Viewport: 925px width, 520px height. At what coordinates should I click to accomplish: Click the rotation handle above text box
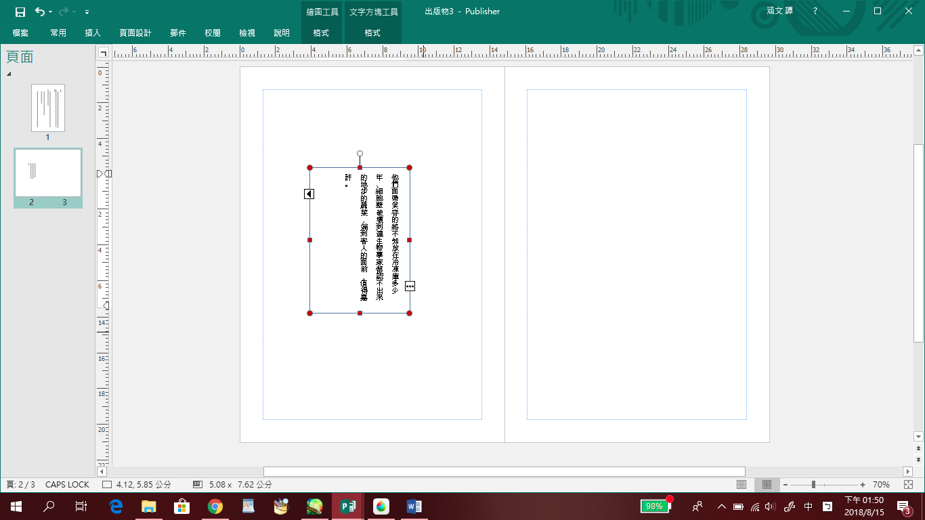coord(360,154)
